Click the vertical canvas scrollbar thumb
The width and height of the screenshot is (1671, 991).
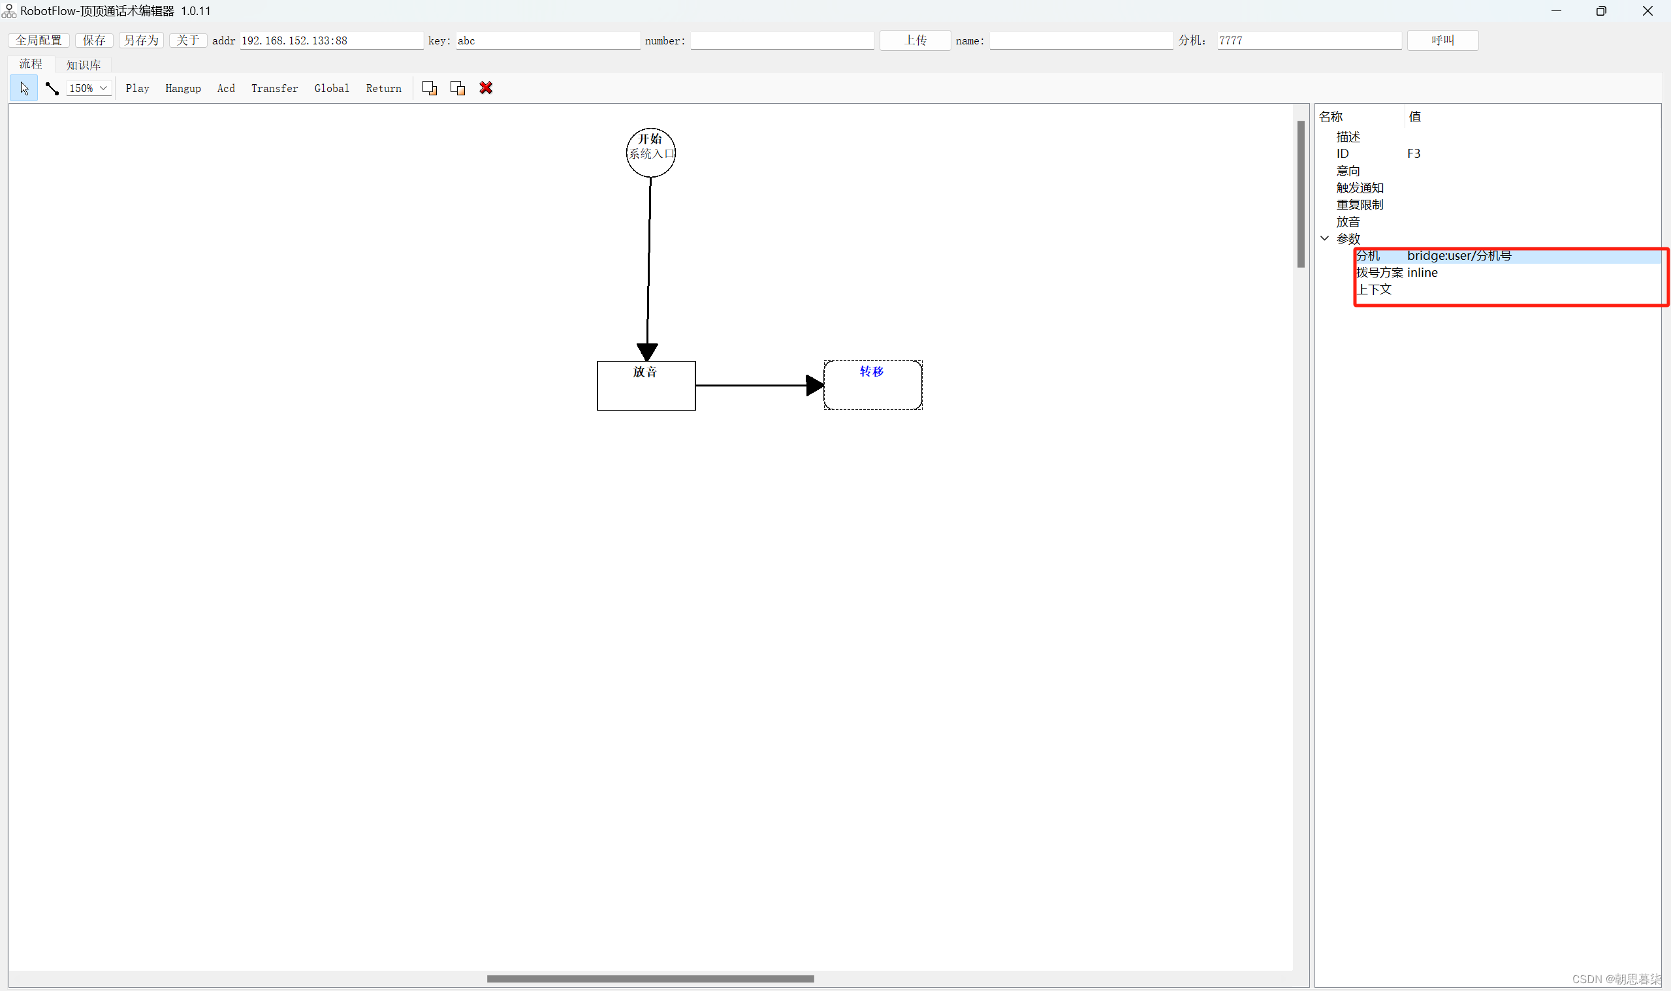(1300, 194)
